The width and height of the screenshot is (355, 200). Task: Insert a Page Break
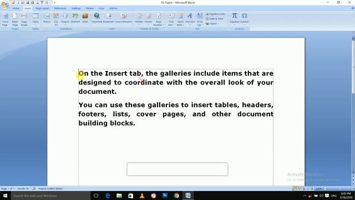(24, 19)
